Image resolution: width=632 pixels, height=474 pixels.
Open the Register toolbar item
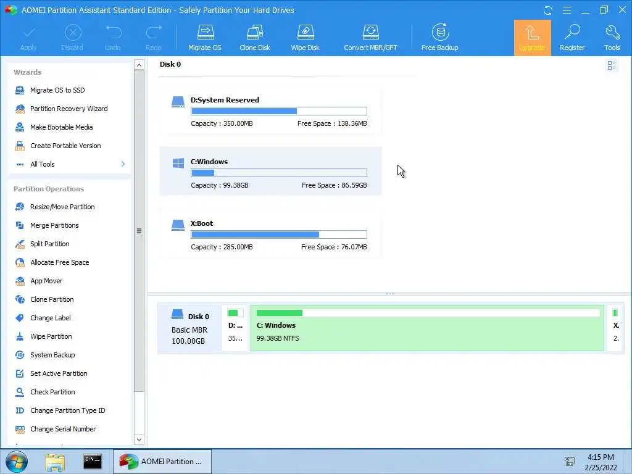(x=572, y=38)
